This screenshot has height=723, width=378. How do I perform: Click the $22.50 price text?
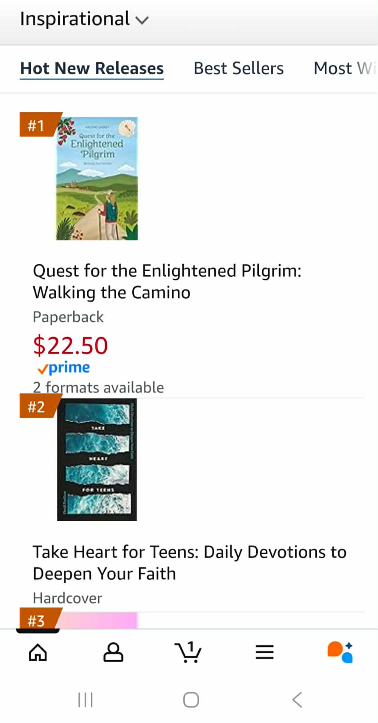pos(70,345)
